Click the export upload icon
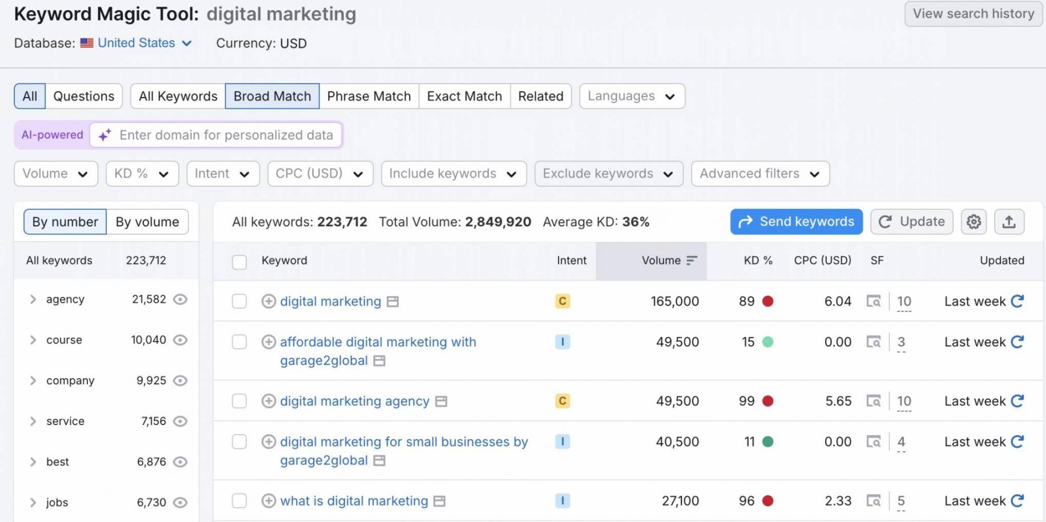The width and height of the screenshot is (1046, 522). (1008, 222)
